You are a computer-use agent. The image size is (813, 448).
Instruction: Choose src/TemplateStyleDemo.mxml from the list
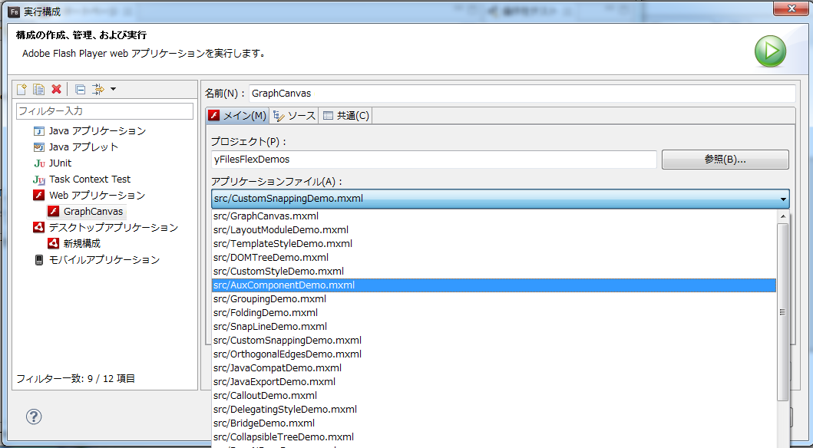coord(494,243)
